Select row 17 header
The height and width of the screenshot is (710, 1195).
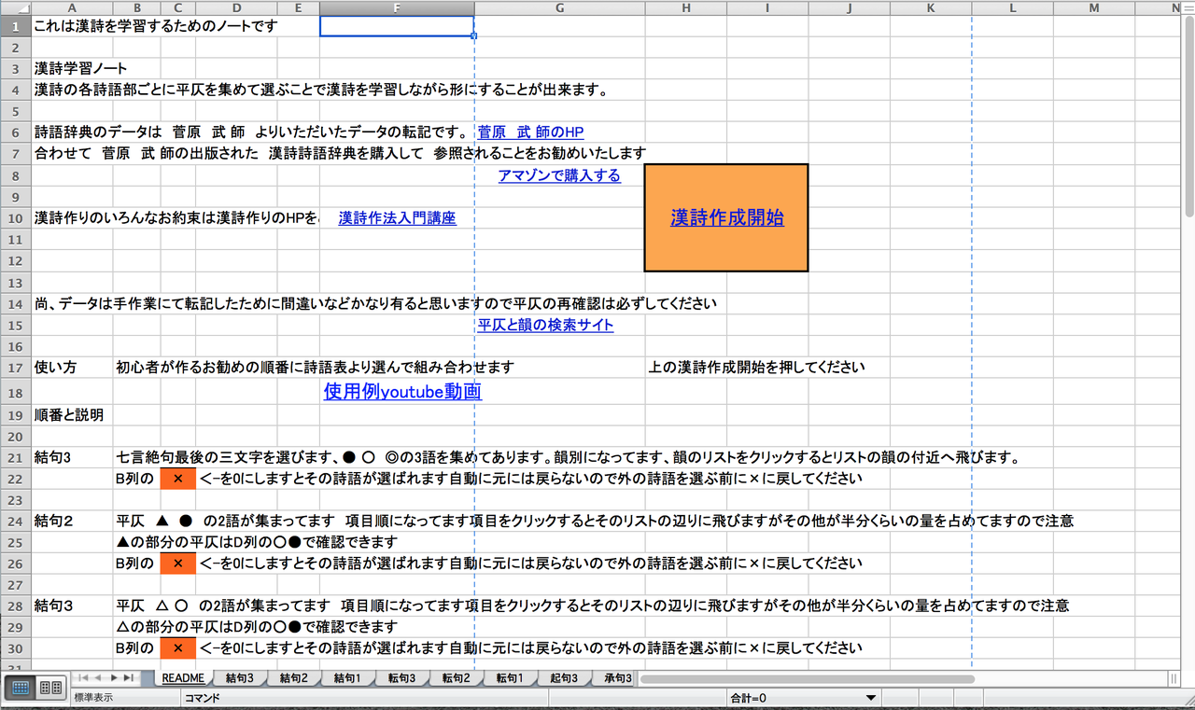pyautogui.click(x=16, y=367)
